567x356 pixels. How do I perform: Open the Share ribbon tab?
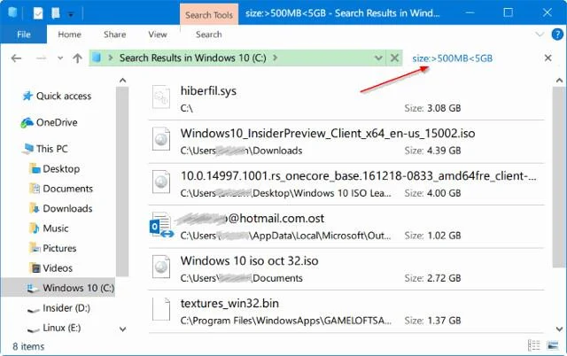[x=114, y=35]
